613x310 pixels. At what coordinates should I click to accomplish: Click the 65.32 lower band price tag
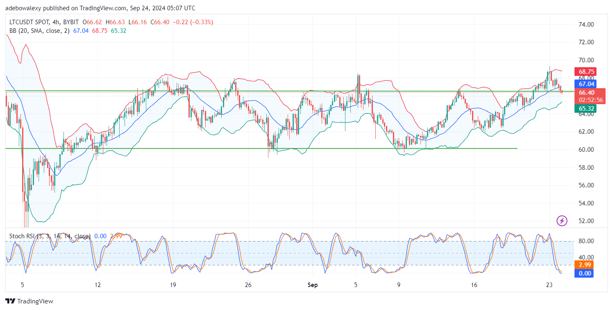pyautogui.click(x=585, y=109)
